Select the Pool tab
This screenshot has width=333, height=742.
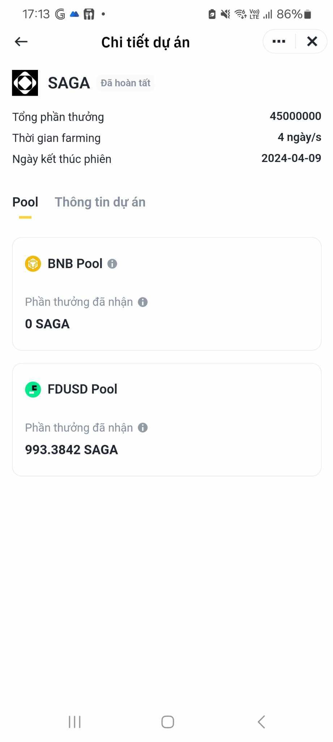tap(25, 202)
